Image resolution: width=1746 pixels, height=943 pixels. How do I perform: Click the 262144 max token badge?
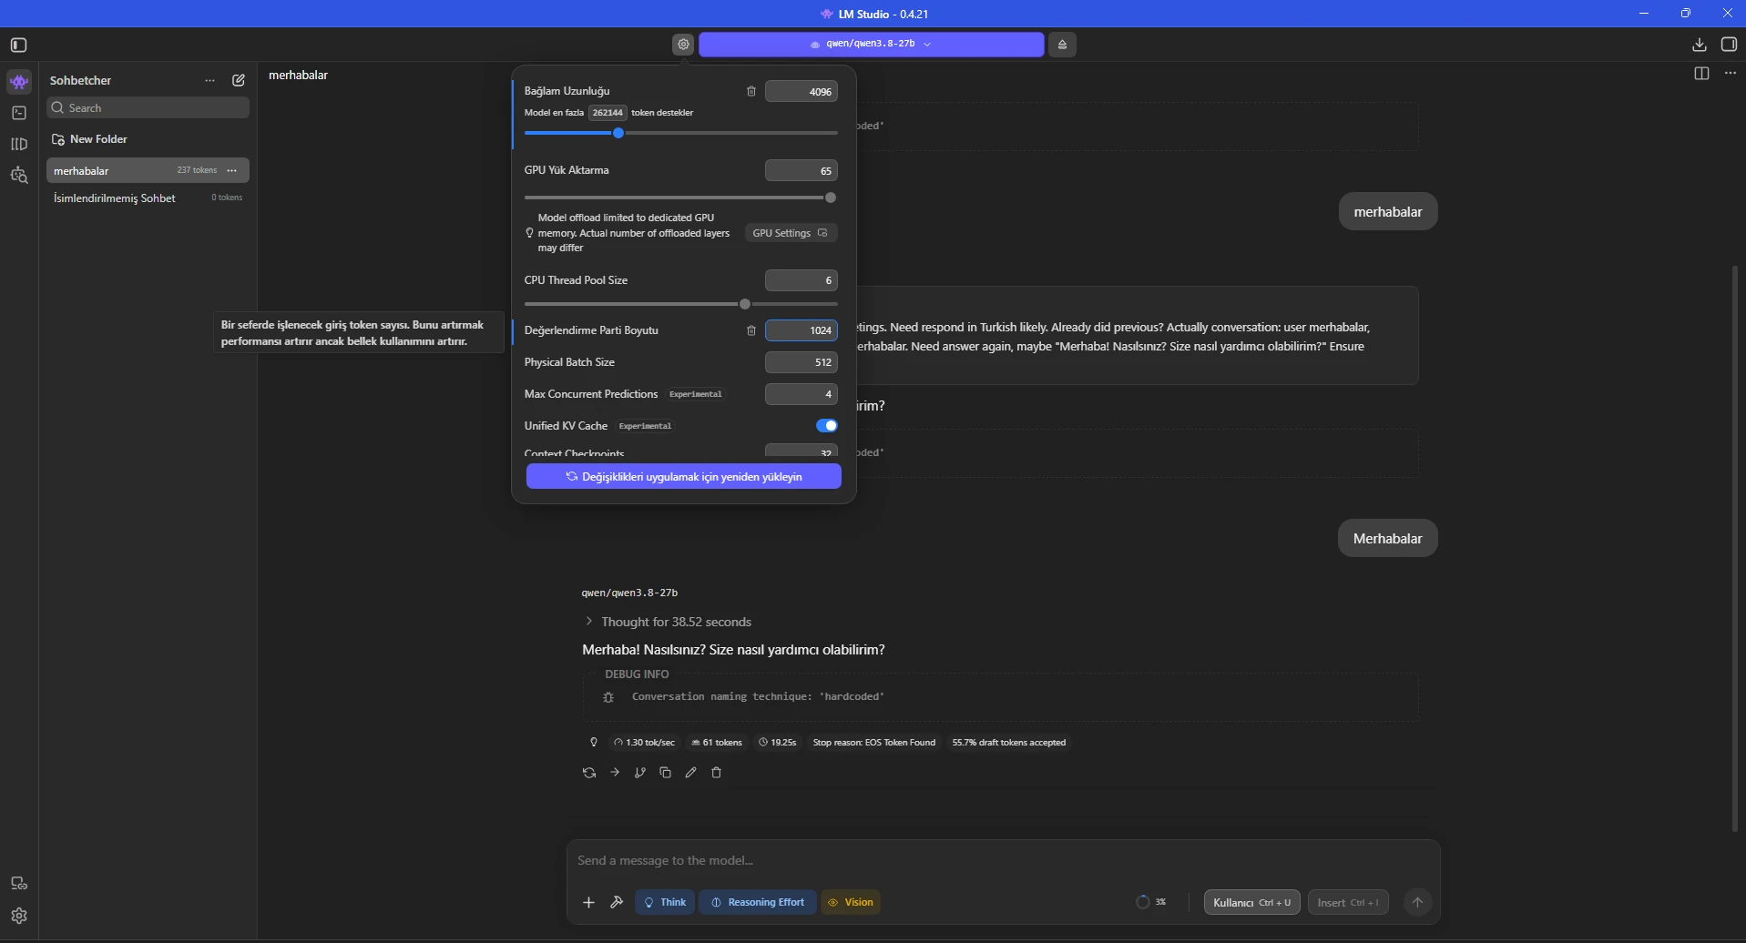[x=608, y=113]
